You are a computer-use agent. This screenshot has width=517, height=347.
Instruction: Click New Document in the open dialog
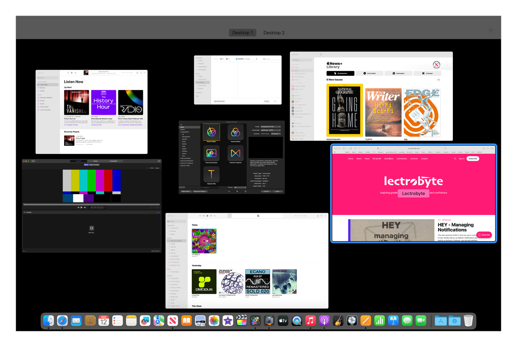[x=219, y=101]
